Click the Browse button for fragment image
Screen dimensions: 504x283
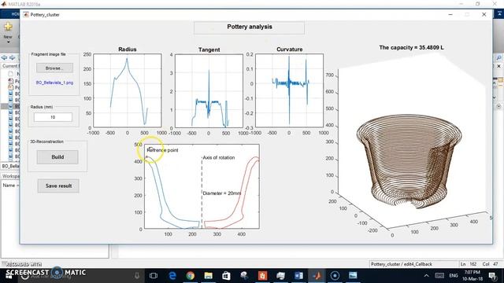(54, 68)
